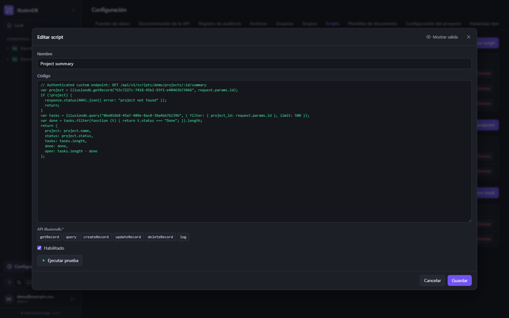This screenshot has width=509, height=318.
Task: Click the "status: project.status," code line
Action: (x=69, y=136)
